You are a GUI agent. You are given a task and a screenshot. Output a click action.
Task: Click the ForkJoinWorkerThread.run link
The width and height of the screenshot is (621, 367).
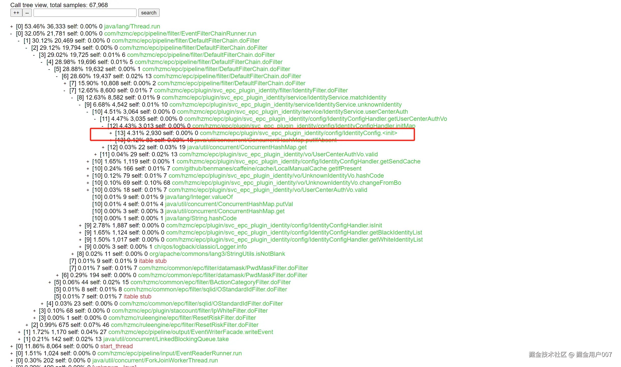click(155, 360)
